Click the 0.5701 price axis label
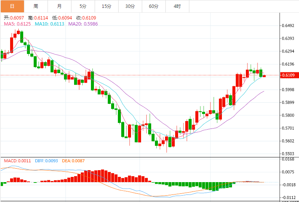 (288, 128)
